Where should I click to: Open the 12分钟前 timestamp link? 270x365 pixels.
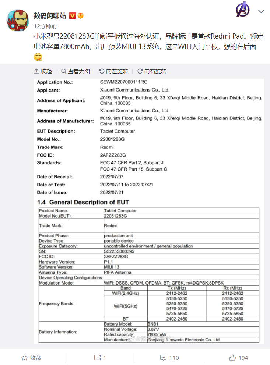[x=45, y=26]
